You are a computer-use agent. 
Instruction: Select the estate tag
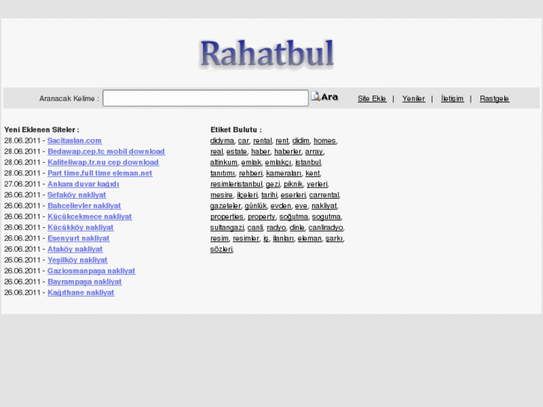237,152
